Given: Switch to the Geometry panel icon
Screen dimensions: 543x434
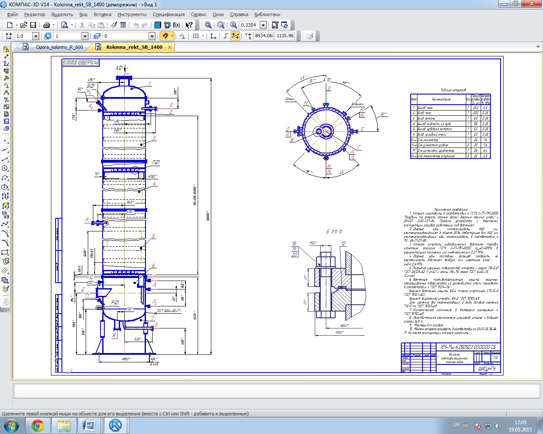Looking at the screenshot, I should [6, 49].
